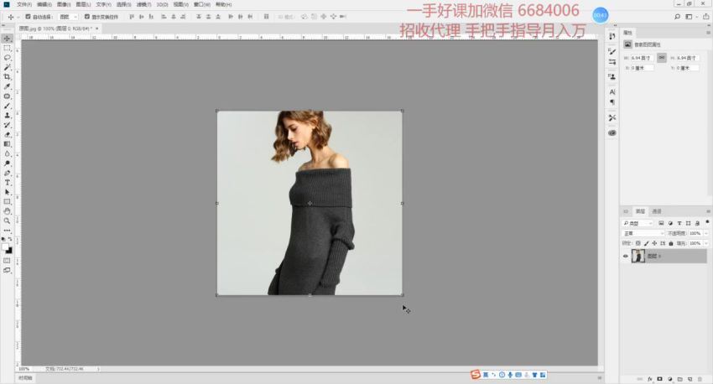The height and width of the screenshot is (384, 713).
Task: Toggle the 显示变换控件 show transform controls checkbox
Action: coord(86,16)
